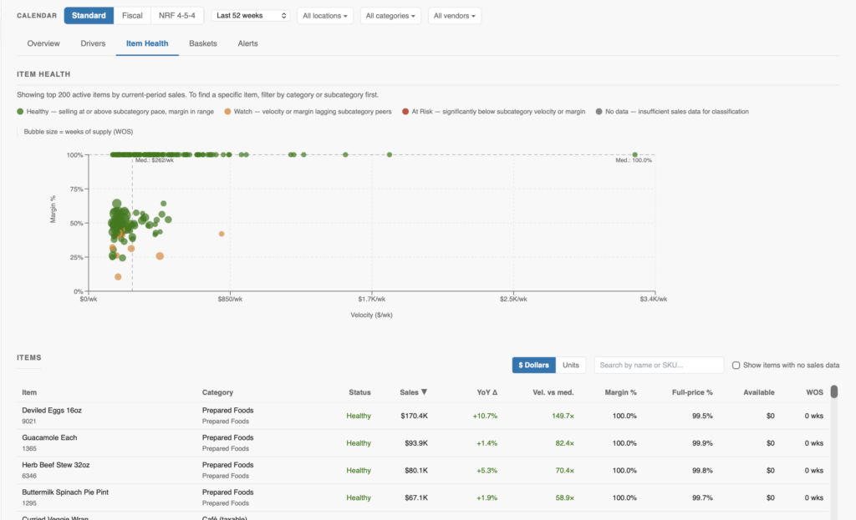Select the Item Health tab
This screenshot has height=520, width=856.
click(x=147, y=43)
